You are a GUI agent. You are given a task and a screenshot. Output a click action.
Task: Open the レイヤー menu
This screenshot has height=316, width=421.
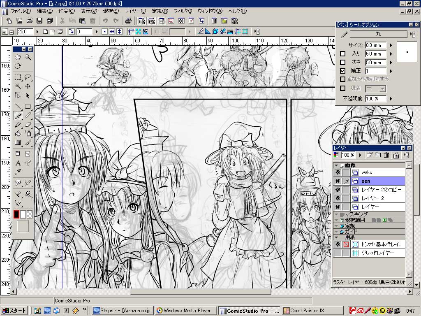[x=135, y=11]
